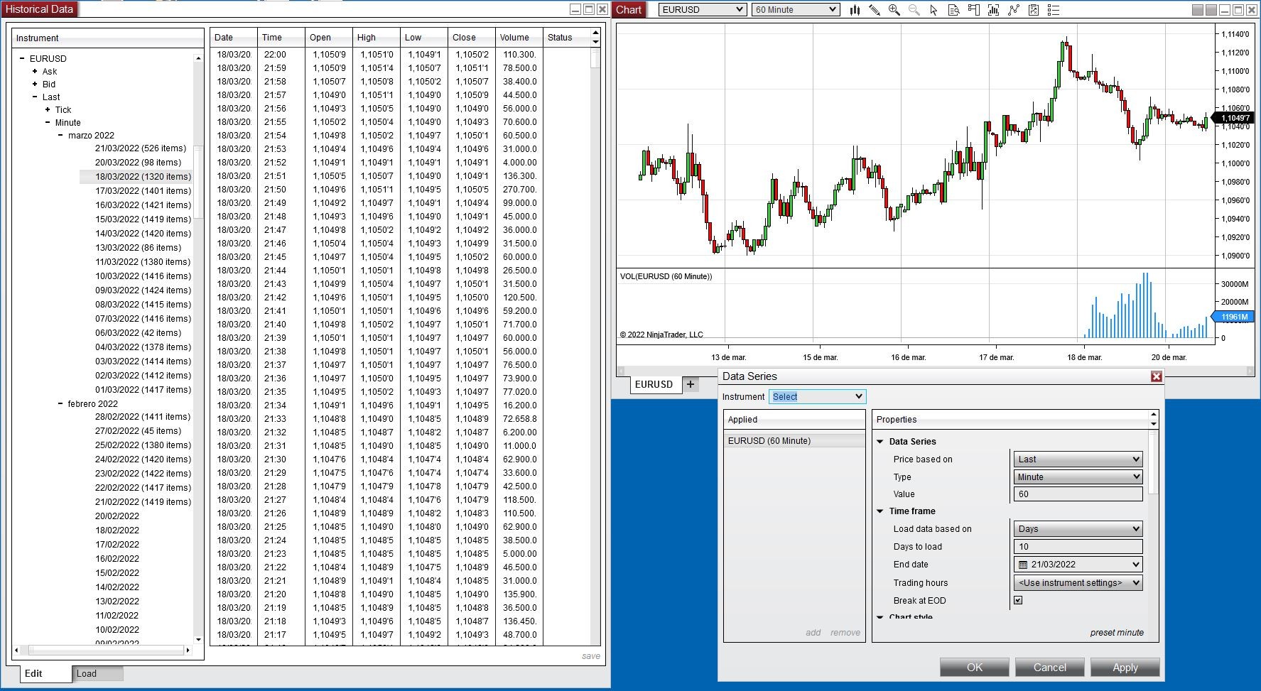
Task: Click the Days to load input field
Action: (1078, 547)
